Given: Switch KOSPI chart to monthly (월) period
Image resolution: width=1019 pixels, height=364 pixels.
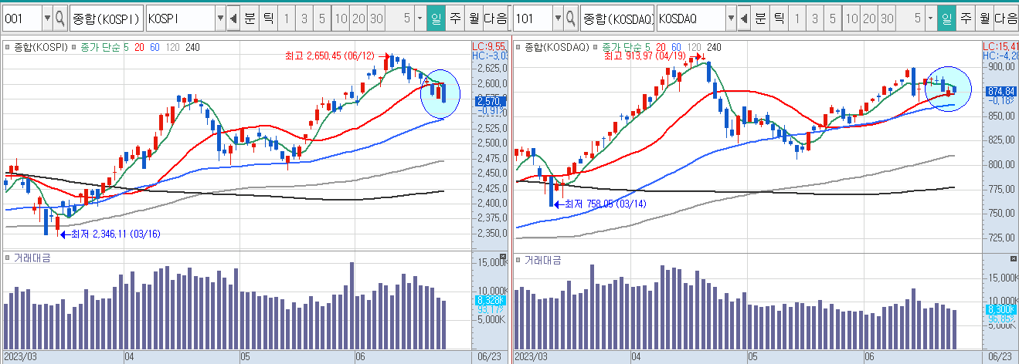Looking at the screenshot, I should pyautogui.click(x=472, y=18).
